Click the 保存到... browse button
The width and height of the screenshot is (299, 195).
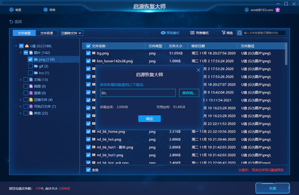[x=189, y=93]
